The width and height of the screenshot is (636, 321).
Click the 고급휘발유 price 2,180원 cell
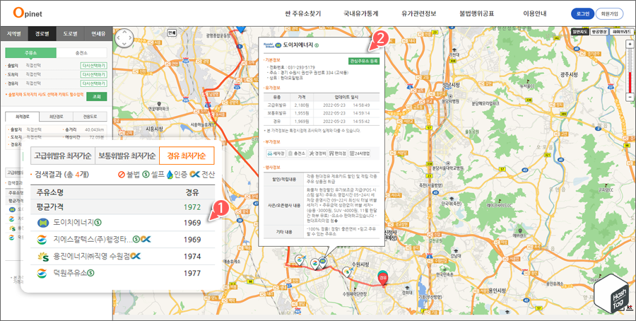301,105
